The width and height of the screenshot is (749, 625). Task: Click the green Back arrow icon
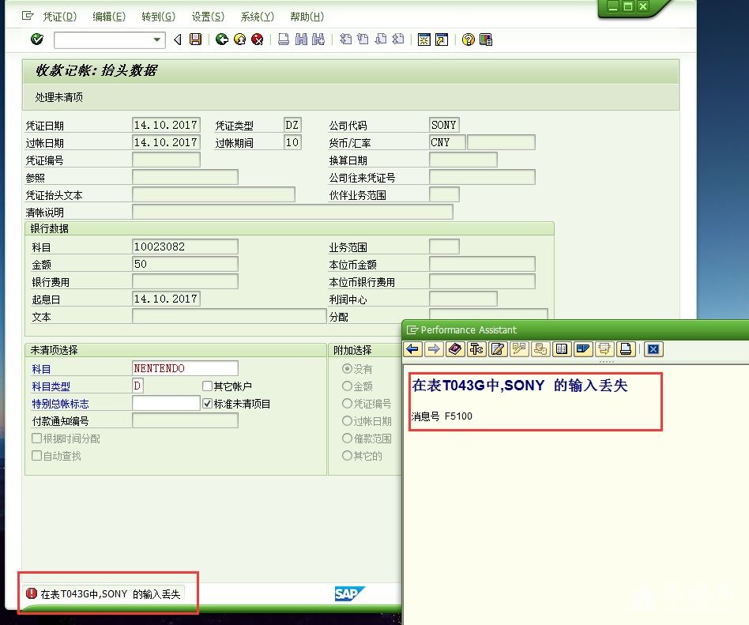(x=222, y=40)
